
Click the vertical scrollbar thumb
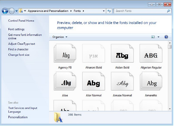(x=170, y=47)
